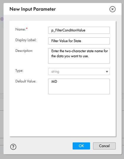This screenshot has height=159, width=124.
Task: Open the string Type combo box
Action: tap(79, 71)
